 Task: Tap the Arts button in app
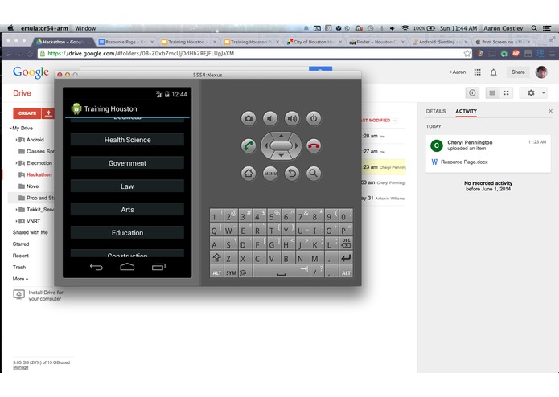point(127,210)
